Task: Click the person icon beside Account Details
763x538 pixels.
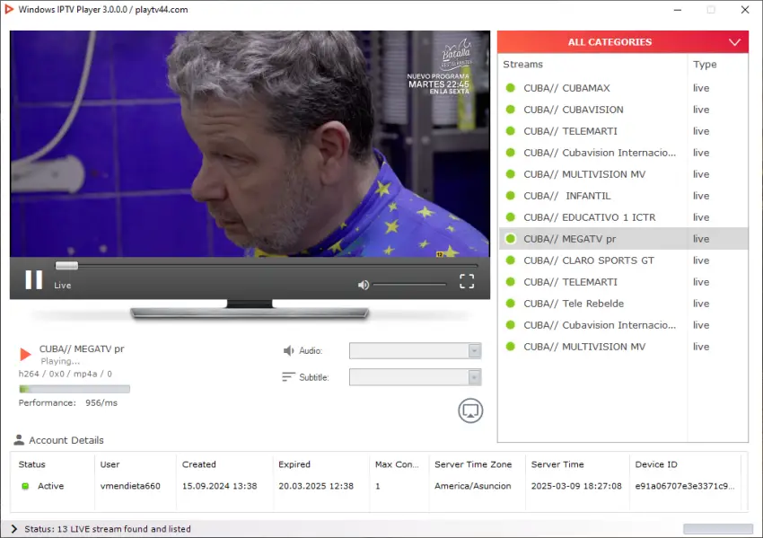Action: (x=19, y=440)
